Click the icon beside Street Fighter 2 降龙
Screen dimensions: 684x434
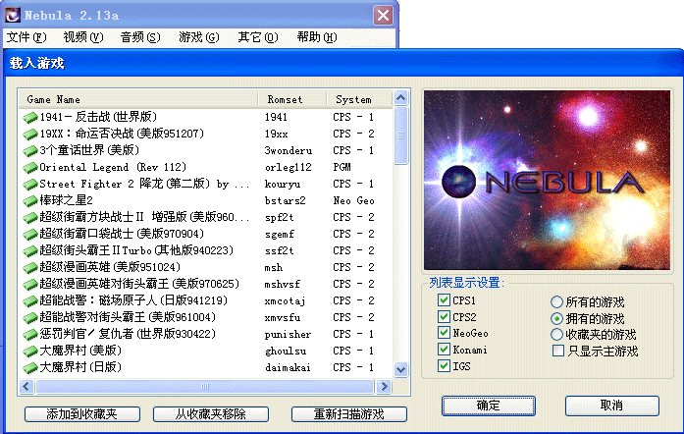[x=30, y=184]
